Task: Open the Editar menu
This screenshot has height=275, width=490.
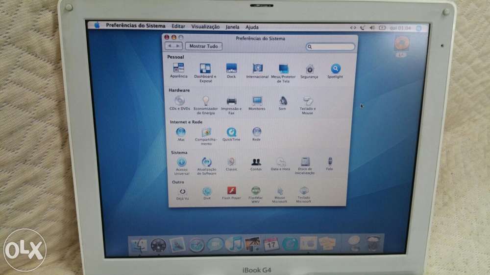Action: click(x=178, y=26)
